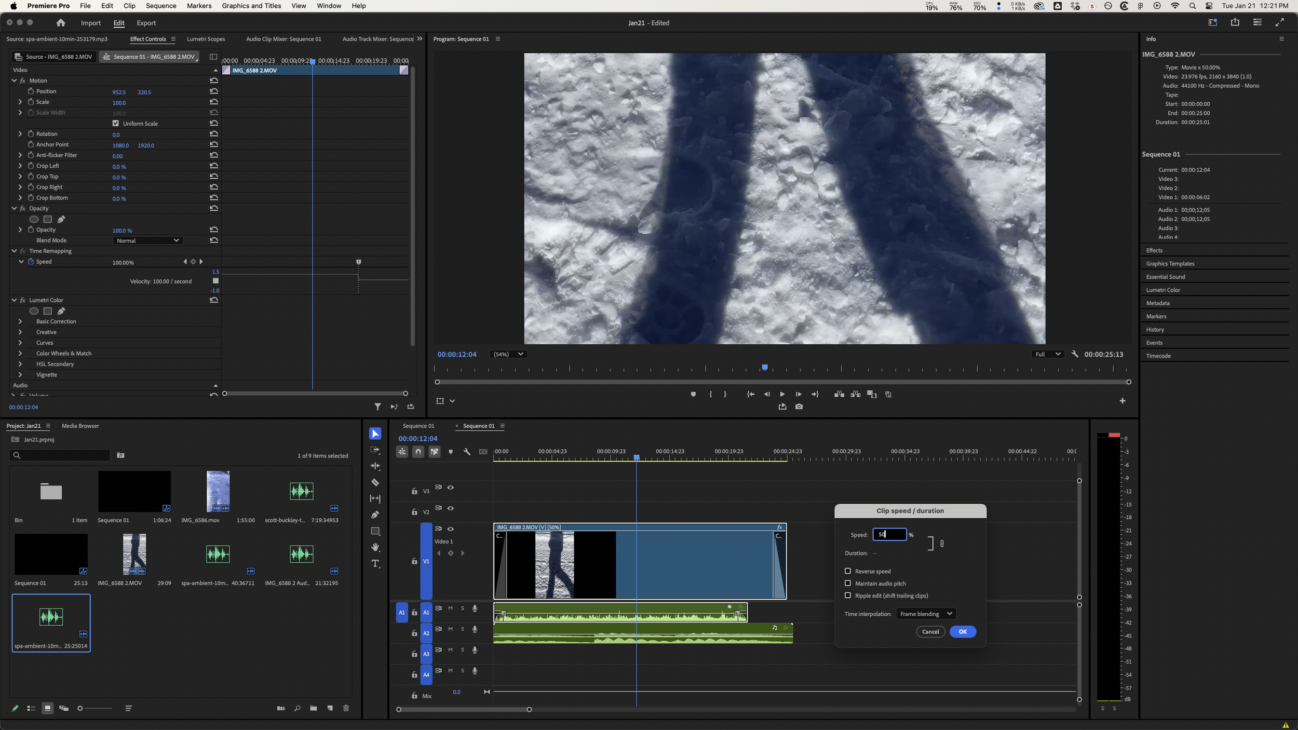The height and width of the screenshot is (730, 1298).
Task: Select the Selection tool in timeline toolbar
Action: [x=375, y=434]
